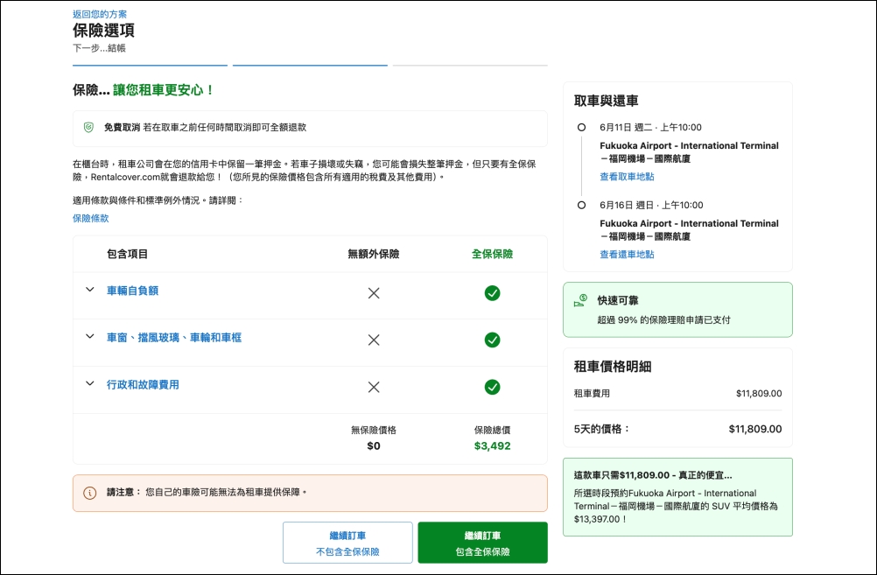Click the 保險總價 label

tap(492, 430)
